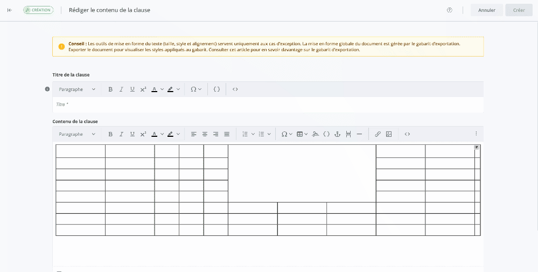Image resolution: width=538 pixels, height=272 pixels.
Task: Toggle bold in the content toolbar
Action: click(x=110, y=134)
